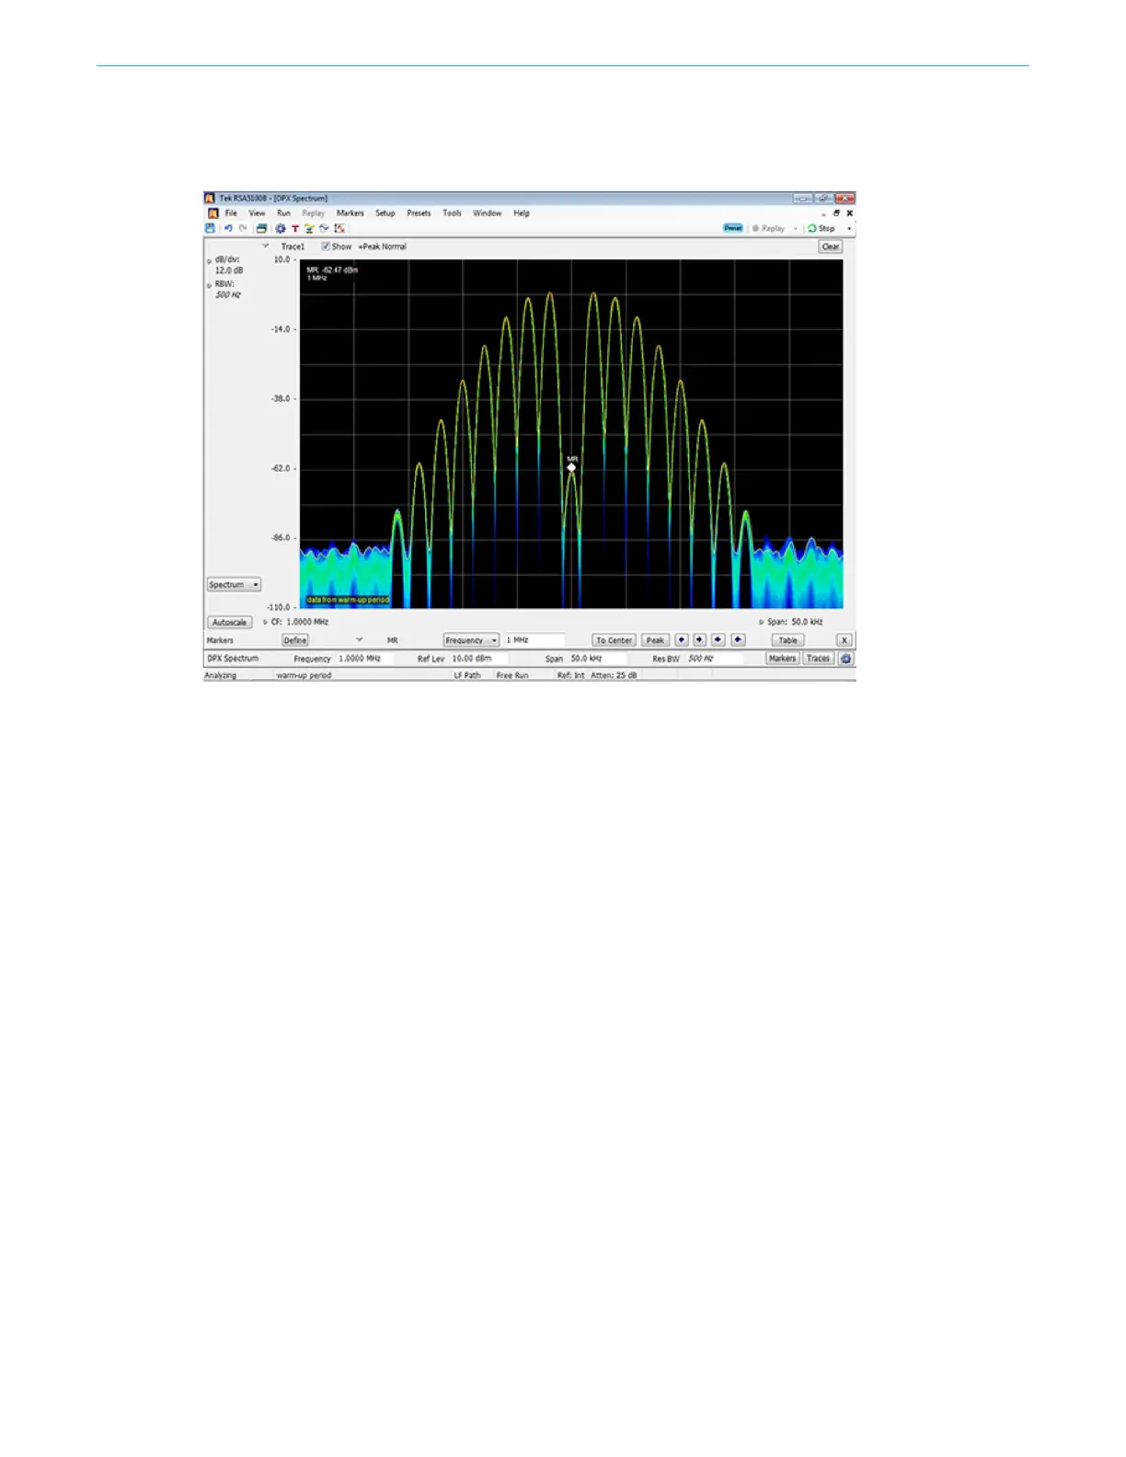Click the Undo arrow icon

227,228
